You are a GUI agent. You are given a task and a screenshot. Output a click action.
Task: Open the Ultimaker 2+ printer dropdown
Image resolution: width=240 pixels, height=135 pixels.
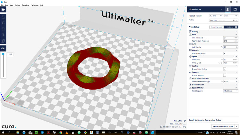[205, 9]
